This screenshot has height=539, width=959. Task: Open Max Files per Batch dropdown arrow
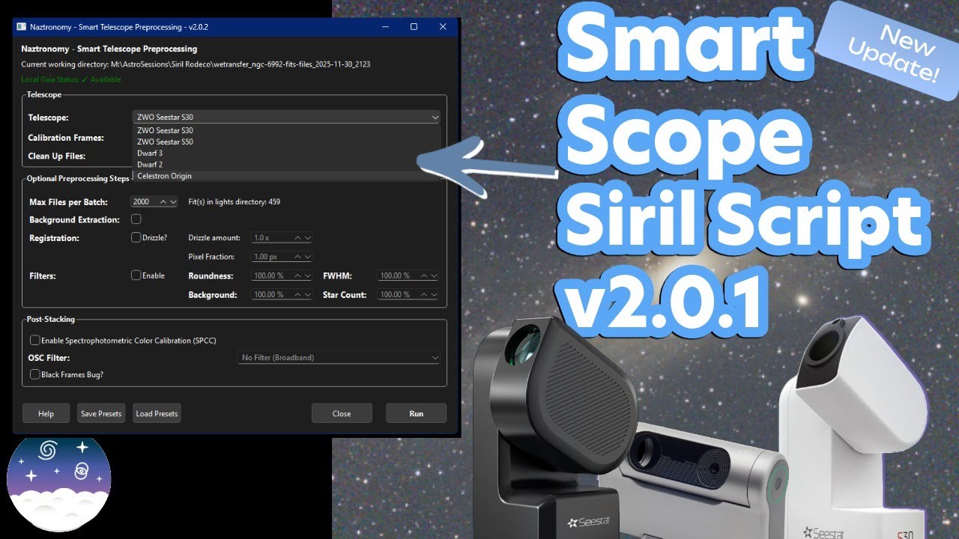tap(174, 201)
